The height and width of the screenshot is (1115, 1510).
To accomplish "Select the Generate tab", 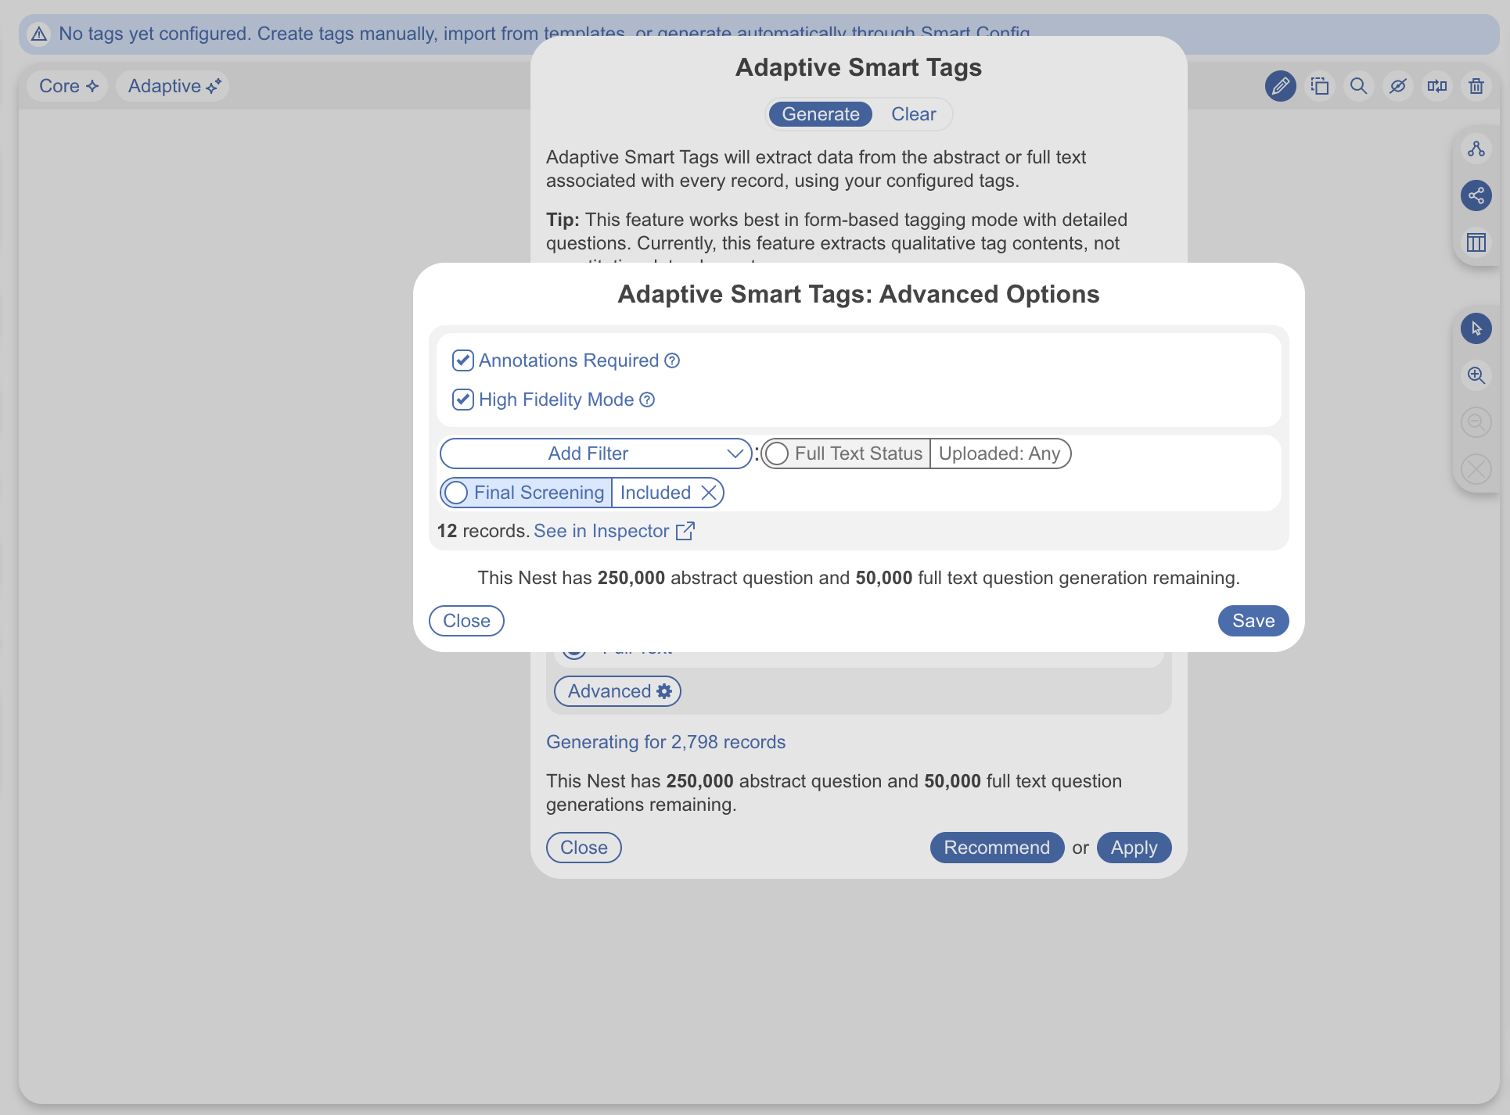I will coord(821,114).
